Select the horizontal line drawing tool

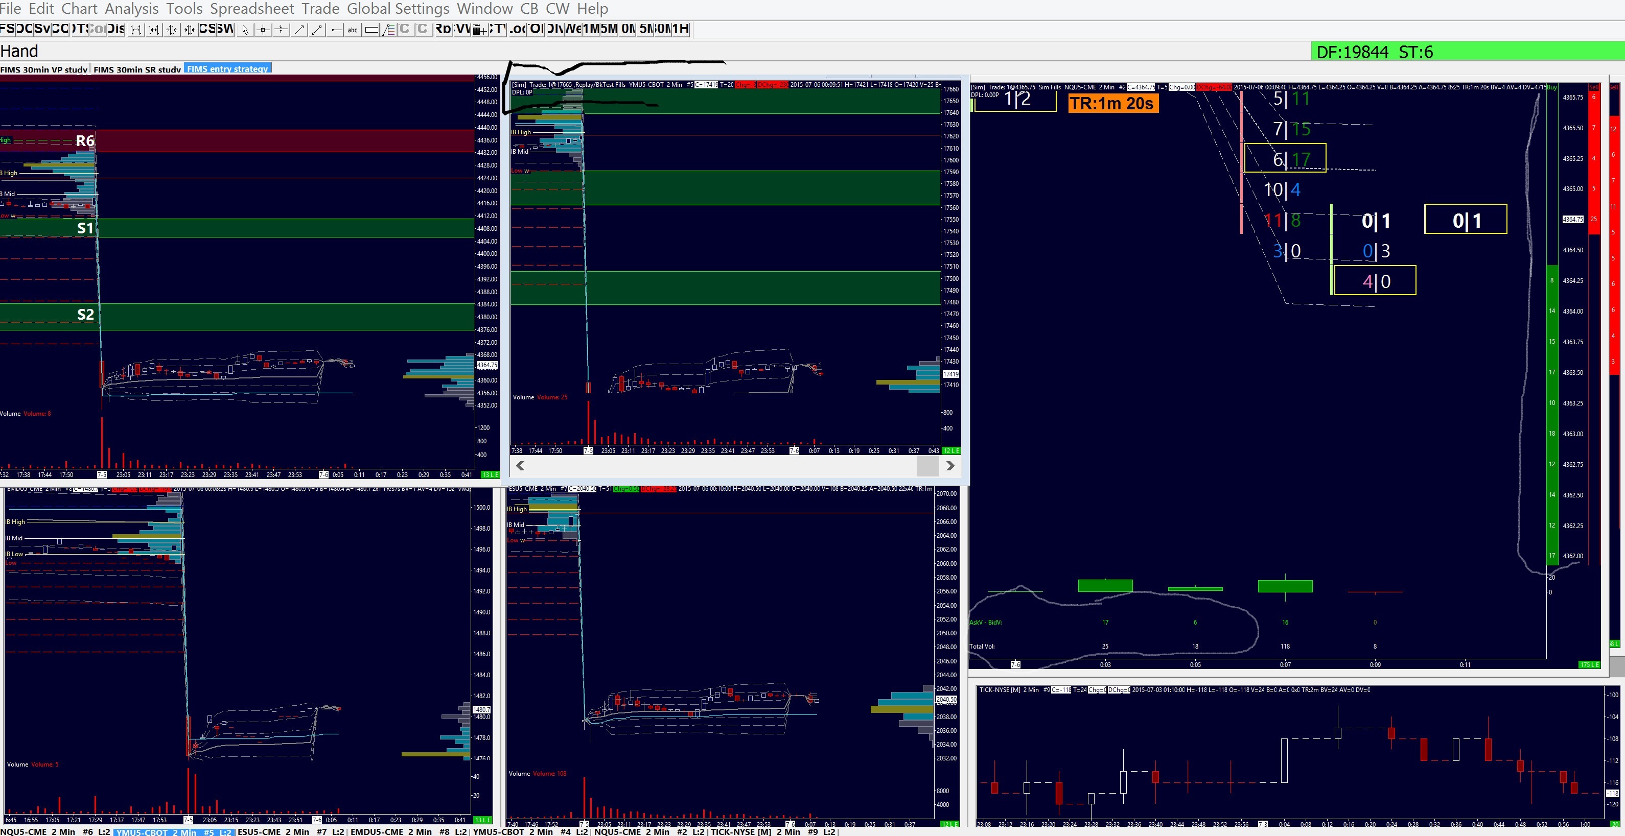click(336, 30)
